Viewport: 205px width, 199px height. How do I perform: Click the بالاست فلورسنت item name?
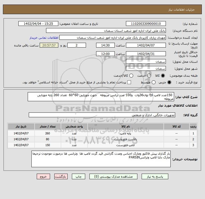coord(125,139)
